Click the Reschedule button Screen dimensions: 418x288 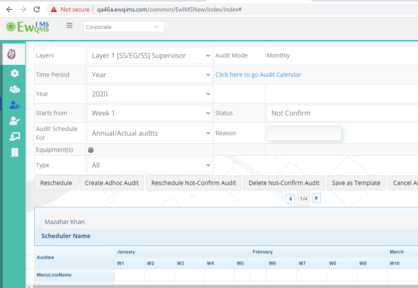[x=56, y=183]
